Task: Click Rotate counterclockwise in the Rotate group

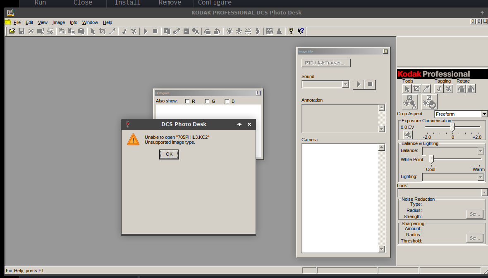Action: click(471, 89)
